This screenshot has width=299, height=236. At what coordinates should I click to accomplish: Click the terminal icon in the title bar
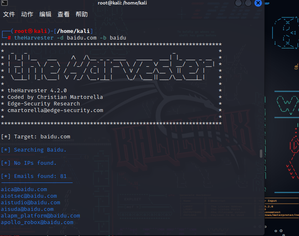5,3
